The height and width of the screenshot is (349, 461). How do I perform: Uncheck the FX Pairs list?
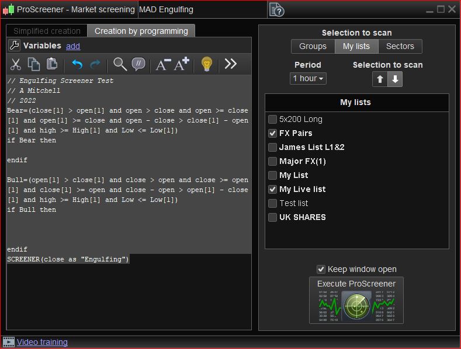point(272,134)
